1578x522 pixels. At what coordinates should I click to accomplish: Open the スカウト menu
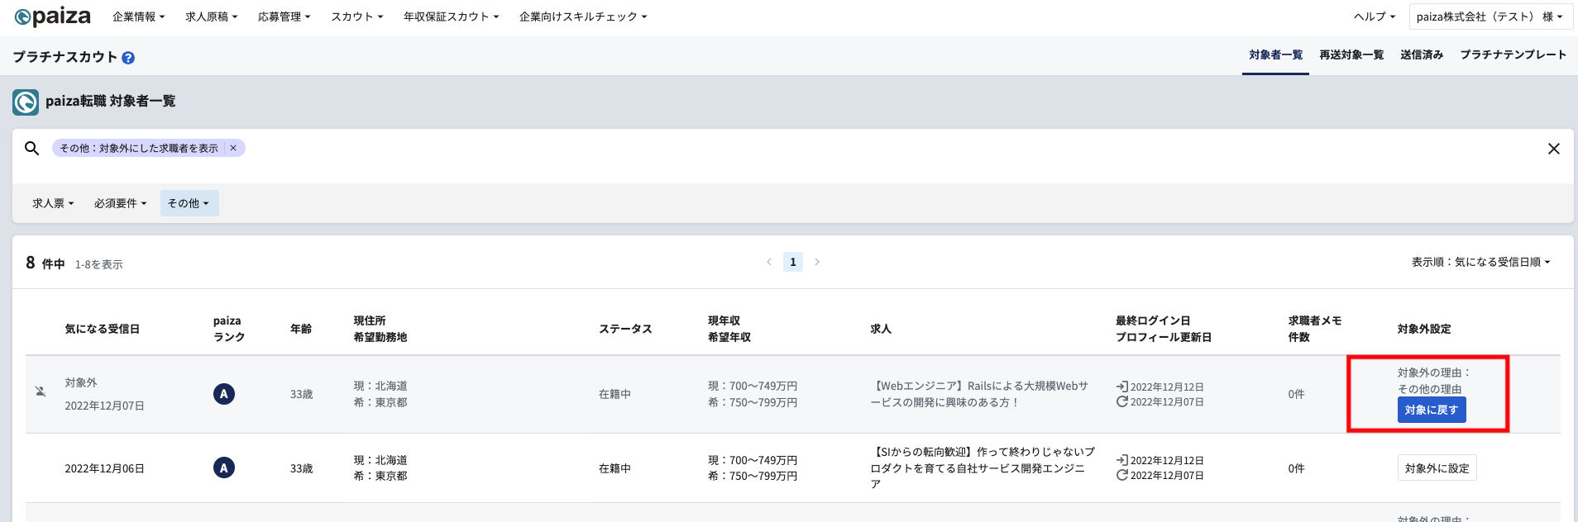[357, 17]
